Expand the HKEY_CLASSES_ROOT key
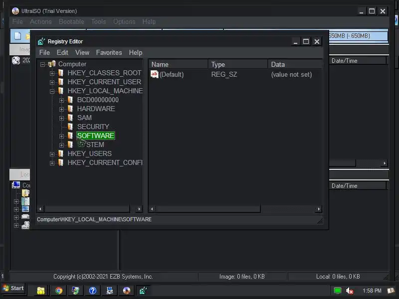The height and width of the screenshot is (299, 399). click(x=52, y=73)
